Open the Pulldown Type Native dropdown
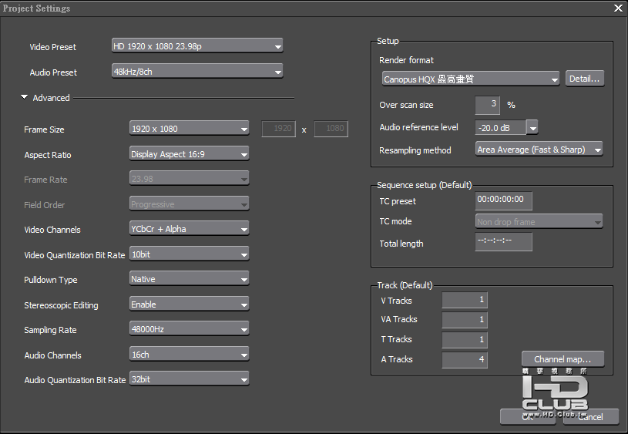628x434 pixels. coord(189,279)
